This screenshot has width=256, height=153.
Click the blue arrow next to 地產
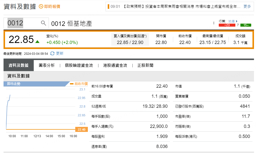pos(237,21)
